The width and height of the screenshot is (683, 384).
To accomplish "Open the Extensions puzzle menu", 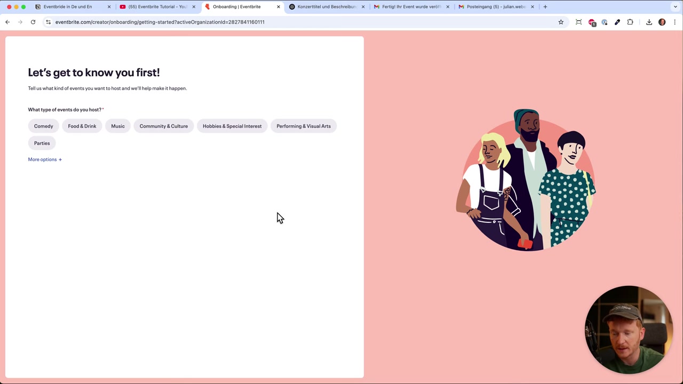I will [x=630, y=22].
